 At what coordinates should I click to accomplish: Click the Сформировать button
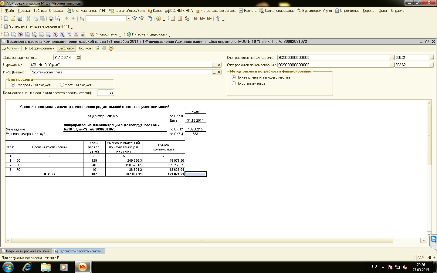[39, 48]
